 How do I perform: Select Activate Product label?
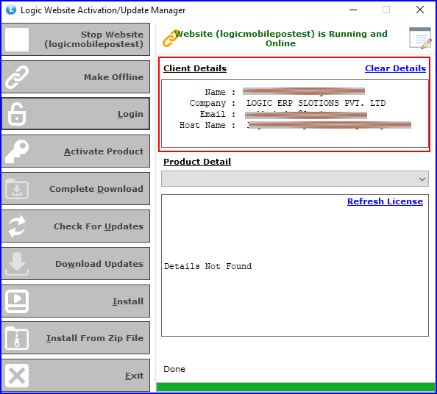[x=104, y=151]
